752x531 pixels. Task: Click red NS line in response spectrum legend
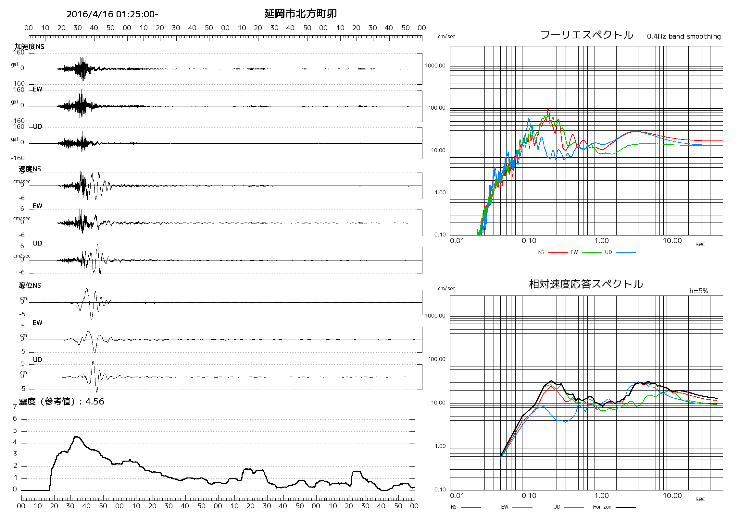click(471, 507)
